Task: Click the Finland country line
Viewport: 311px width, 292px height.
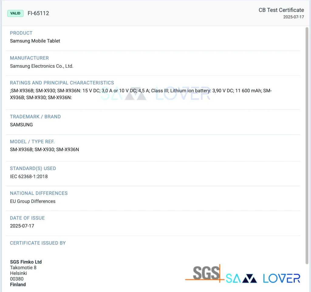Action: tap(18, 285)
